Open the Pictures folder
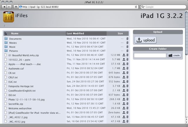This screenshot has height=127, width=188. pos(14,51)
